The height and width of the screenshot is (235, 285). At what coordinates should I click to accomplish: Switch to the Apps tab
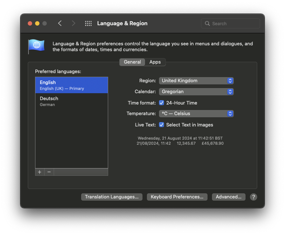pyautogui.click(x=155, y=62)
